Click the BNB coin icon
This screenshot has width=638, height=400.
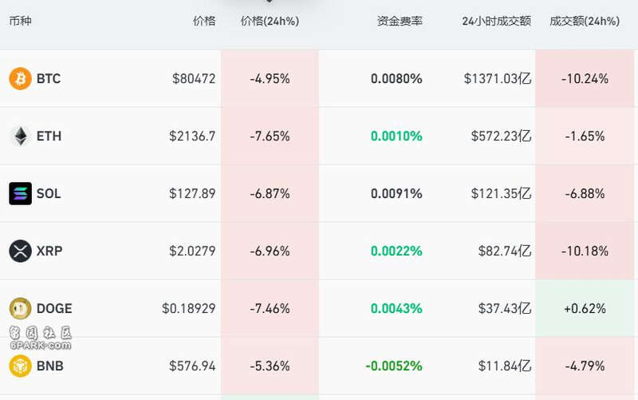click(21, 366)
